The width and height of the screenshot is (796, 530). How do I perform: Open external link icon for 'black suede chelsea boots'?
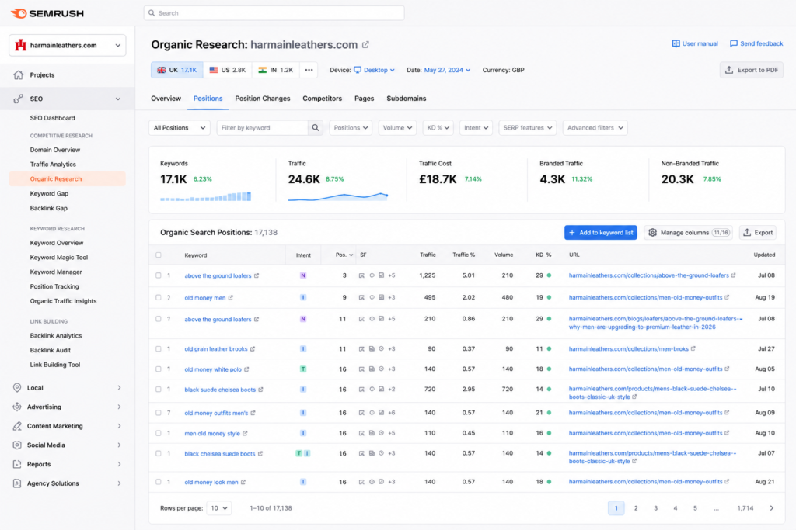(x=260, y=390)
